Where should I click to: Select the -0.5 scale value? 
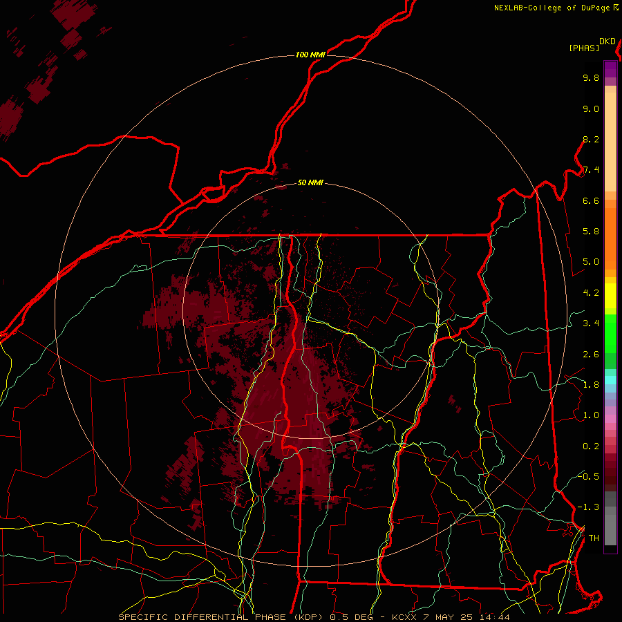[x=588, y=477]
